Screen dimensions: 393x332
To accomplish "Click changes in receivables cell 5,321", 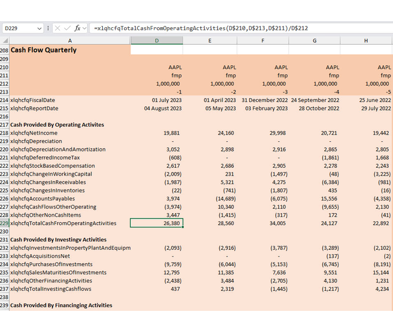I will (x=210, y=182).
